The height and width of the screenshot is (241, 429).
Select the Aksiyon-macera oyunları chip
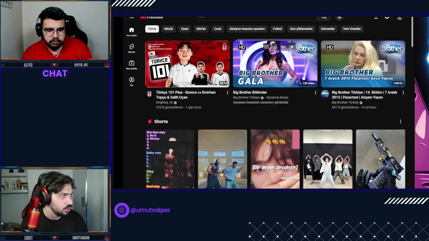pyautogui.click(x=247, y=29)
